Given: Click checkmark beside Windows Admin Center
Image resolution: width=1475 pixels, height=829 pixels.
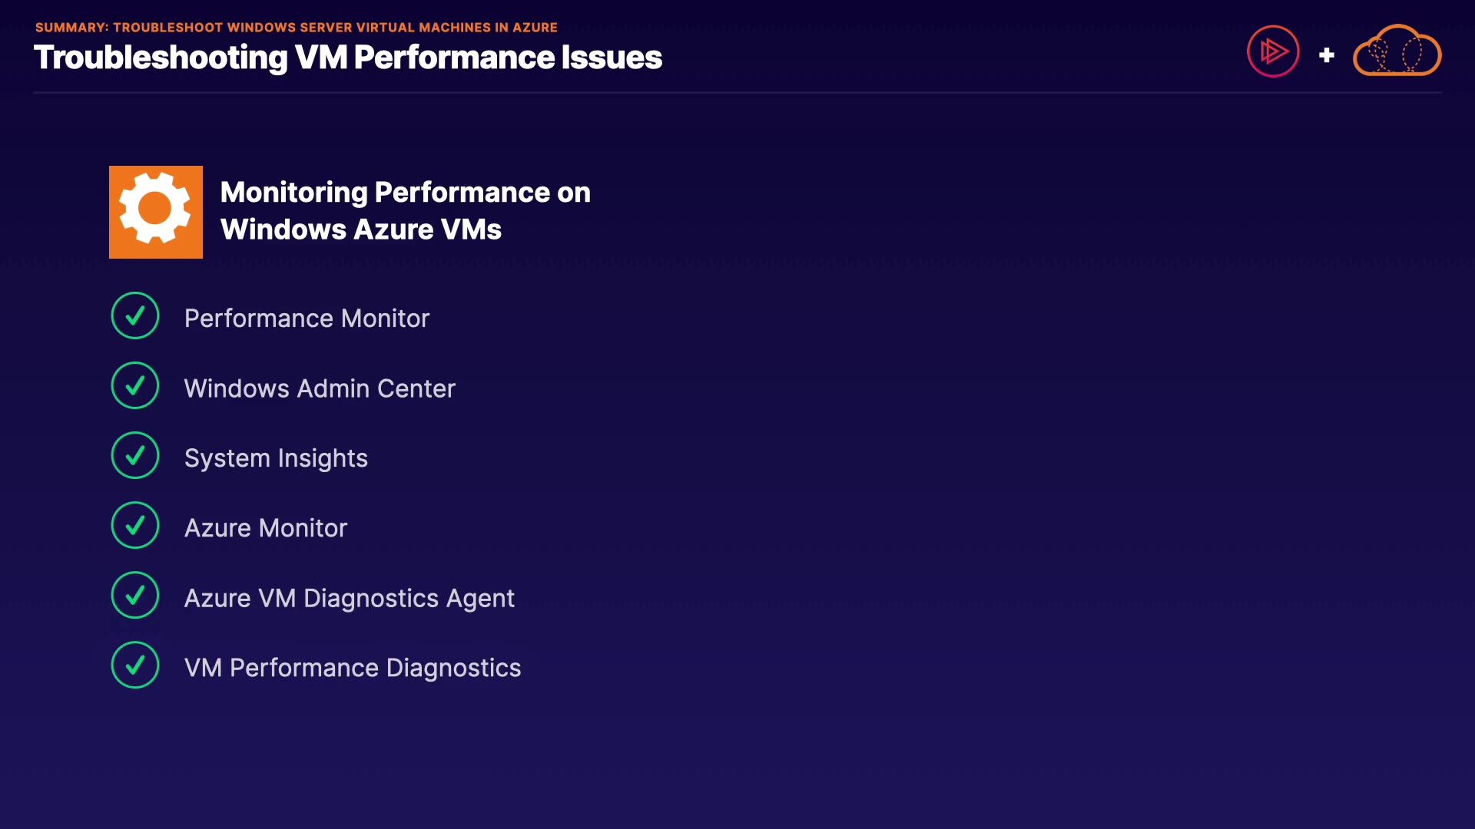Looking at the screenshot, I should click(x=135, y=385).
